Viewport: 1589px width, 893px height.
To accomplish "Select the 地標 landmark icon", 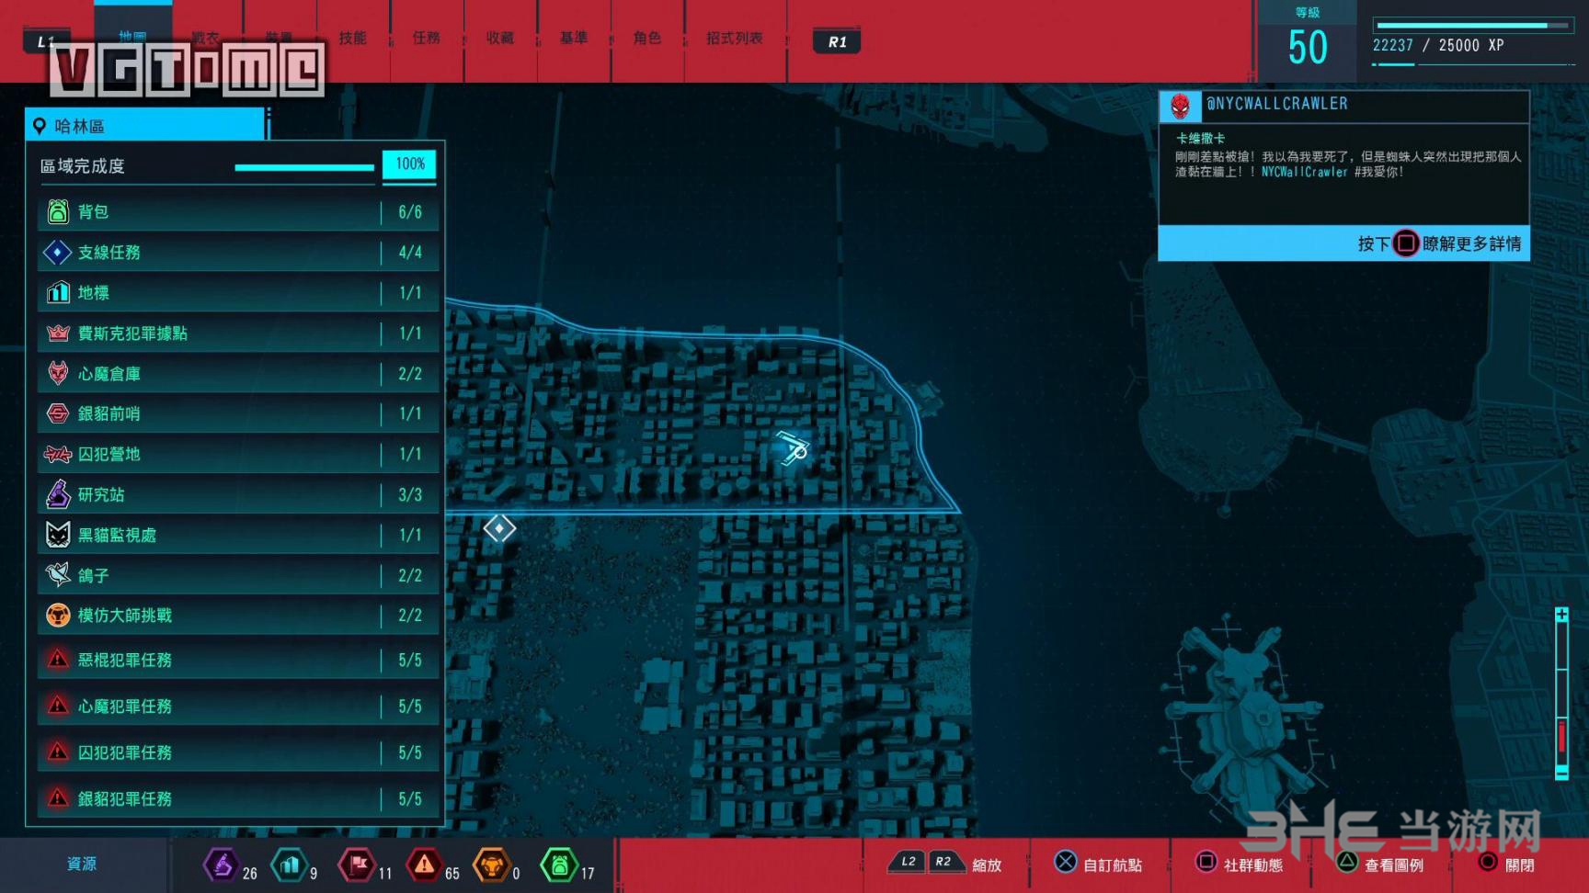I will click(58, 292).
